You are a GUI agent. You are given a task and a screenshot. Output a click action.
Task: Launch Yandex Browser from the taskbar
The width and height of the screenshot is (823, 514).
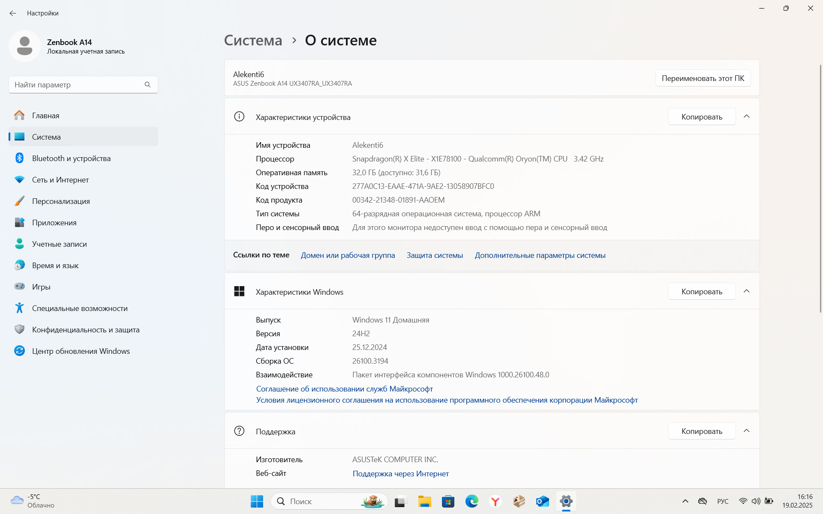pyautogui.click(x=496, y=501)
